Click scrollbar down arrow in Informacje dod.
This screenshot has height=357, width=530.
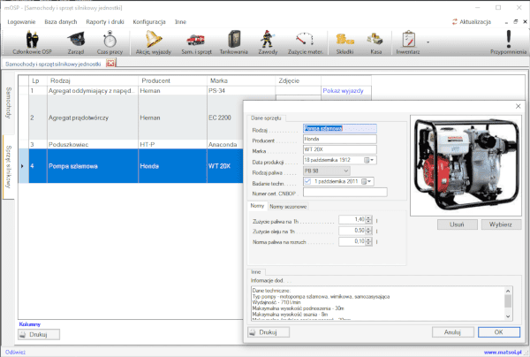coord(508,316)
